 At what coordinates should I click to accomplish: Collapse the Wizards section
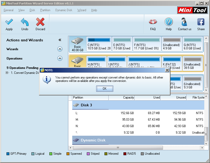pos(60,49)
